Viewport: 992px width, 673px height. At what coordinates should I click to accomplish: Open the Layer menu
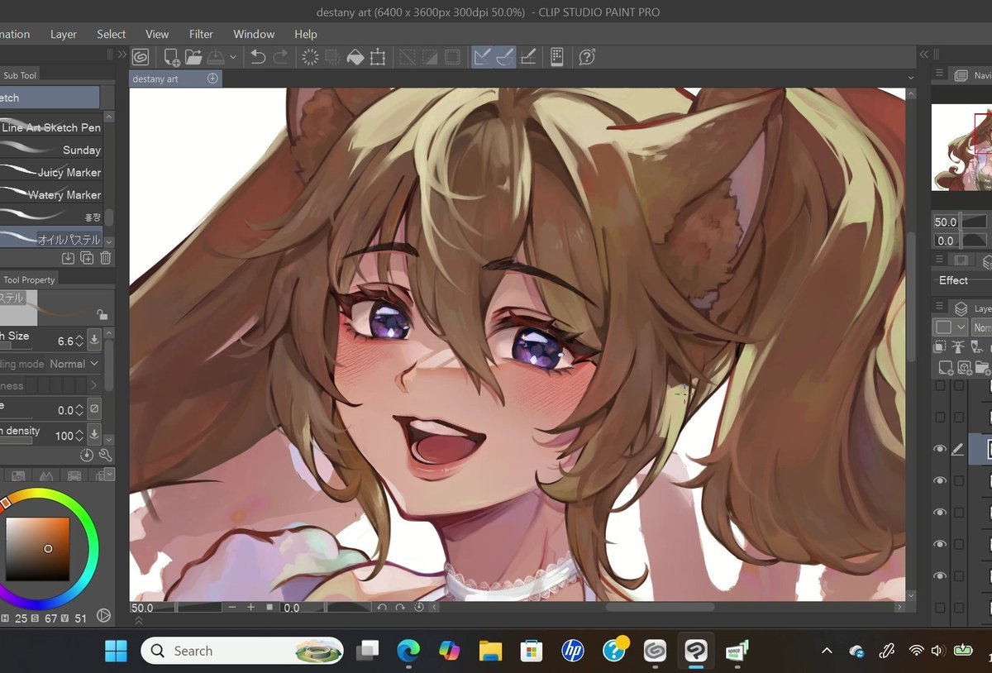64,34
